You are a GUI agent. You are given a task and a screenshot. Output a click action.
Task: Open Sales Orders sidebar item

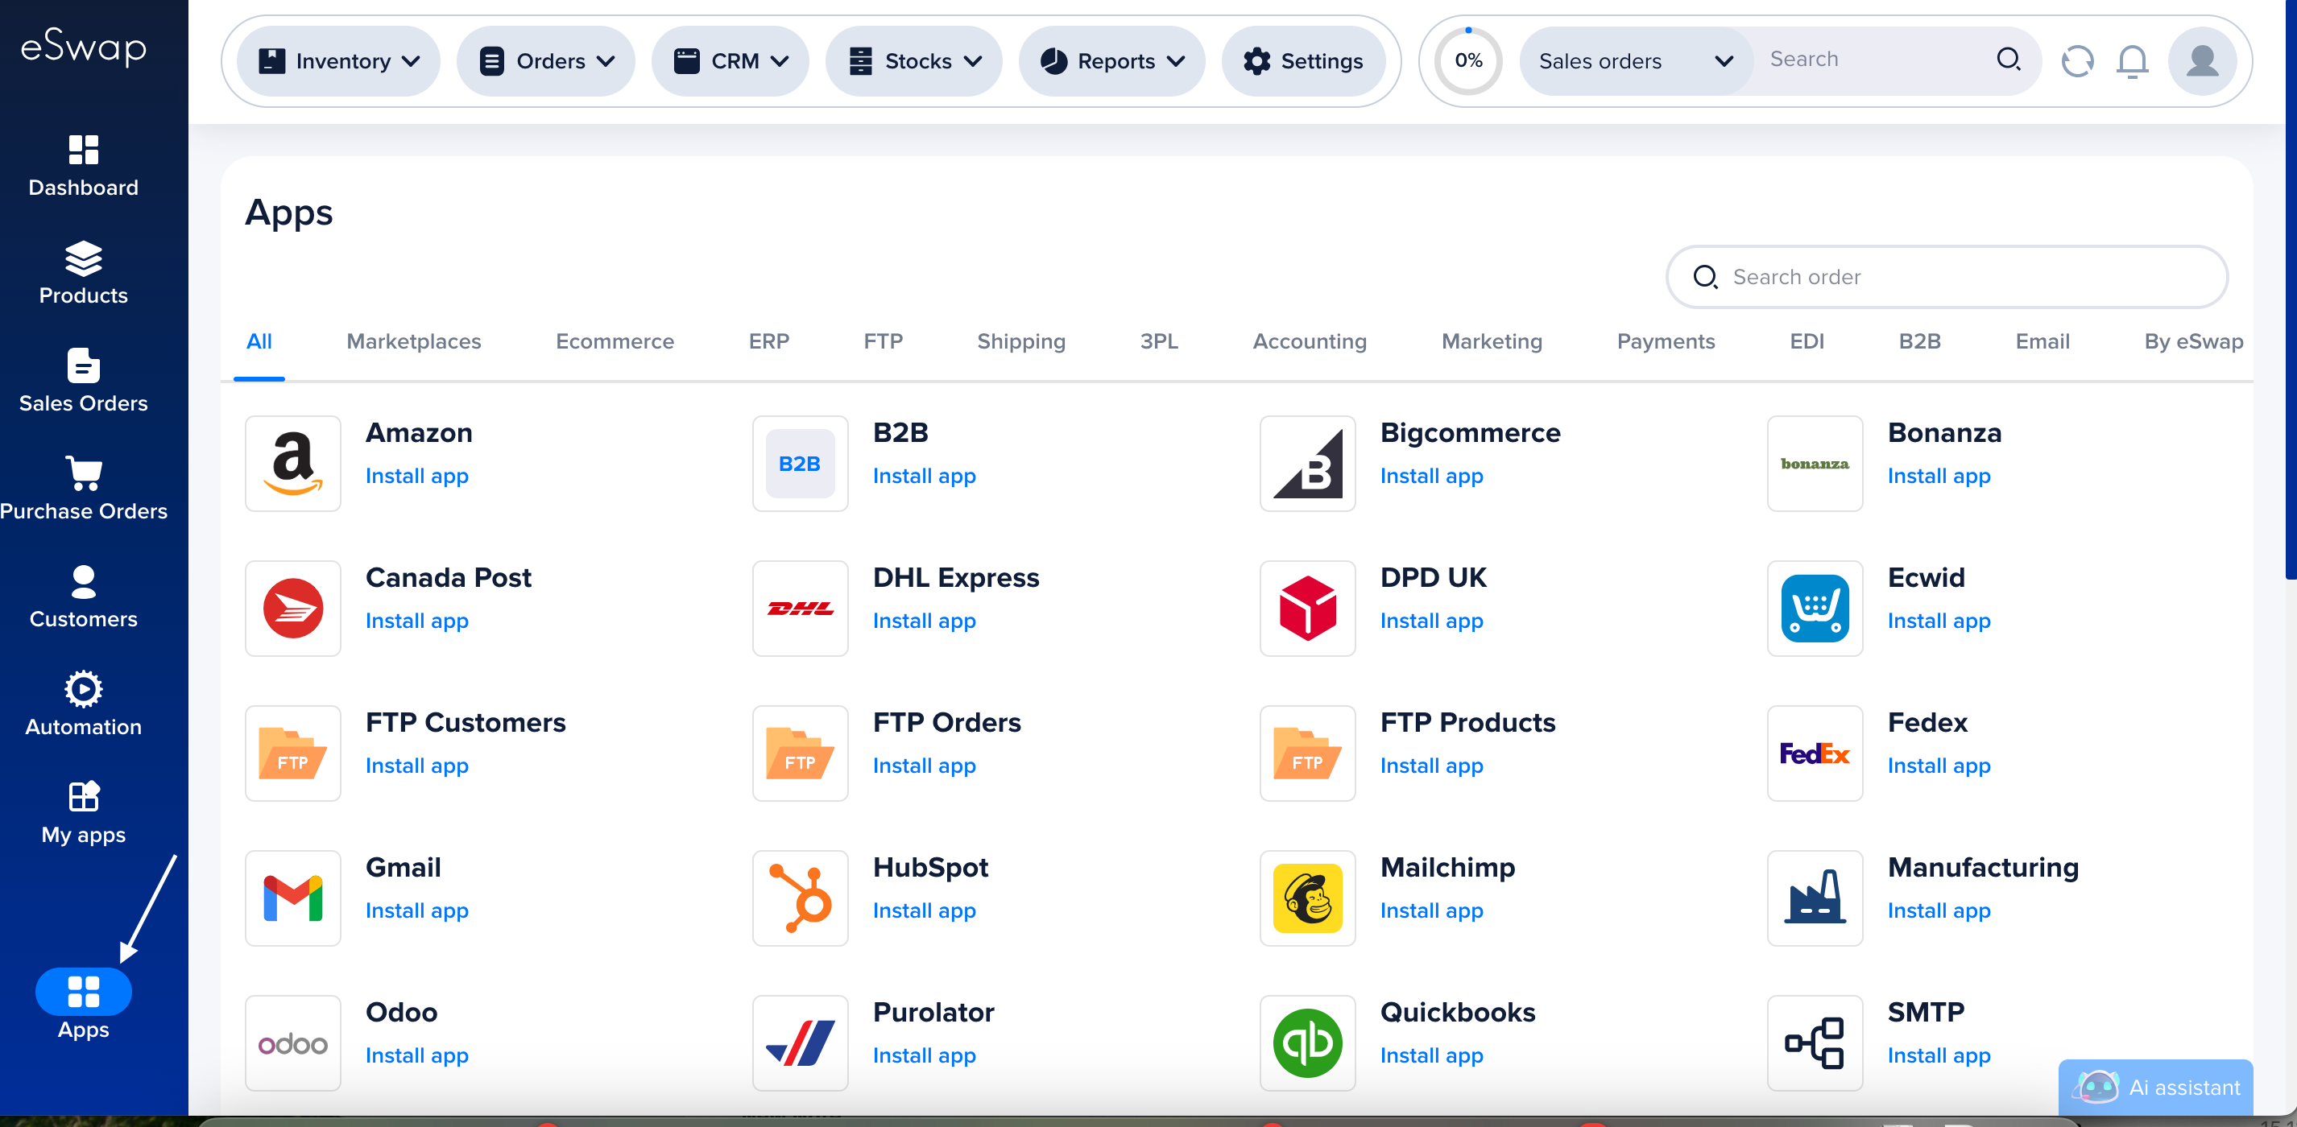pyautogui.click(x=83, y=382)
